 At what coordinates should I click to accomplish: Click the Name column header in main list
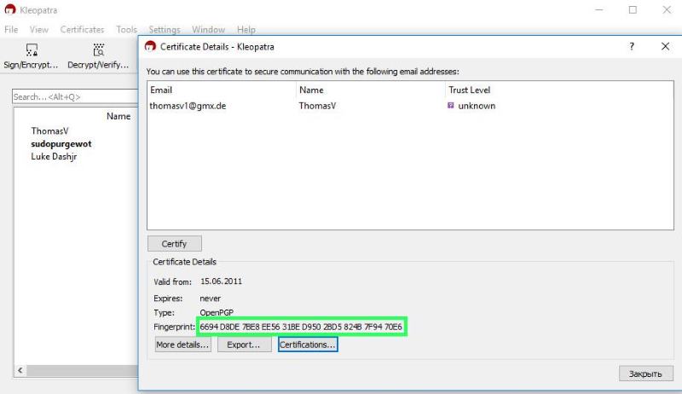click(118, 116)
